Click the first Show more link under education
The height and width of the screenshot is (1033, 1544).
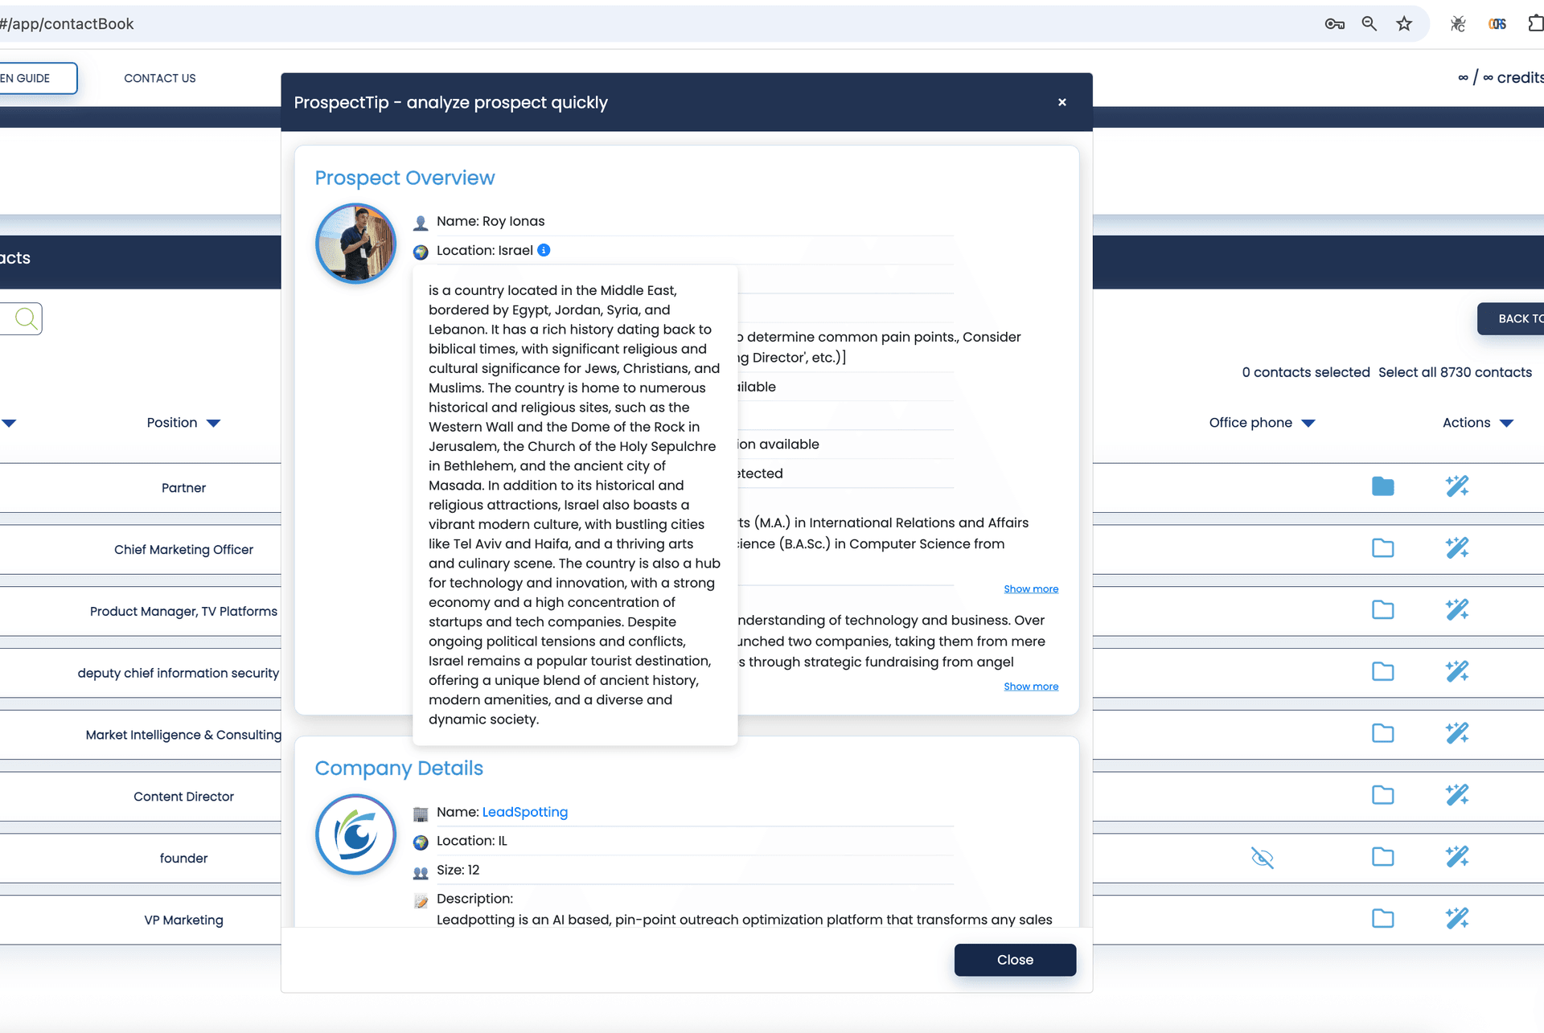coord(1031,589)
